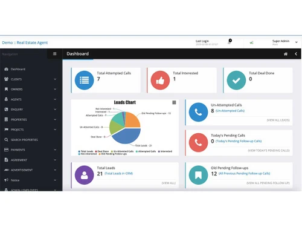Viewport: 302px width, 227px height.
Task: Click the icon beside Super Admin
Action: click(251, 42)
